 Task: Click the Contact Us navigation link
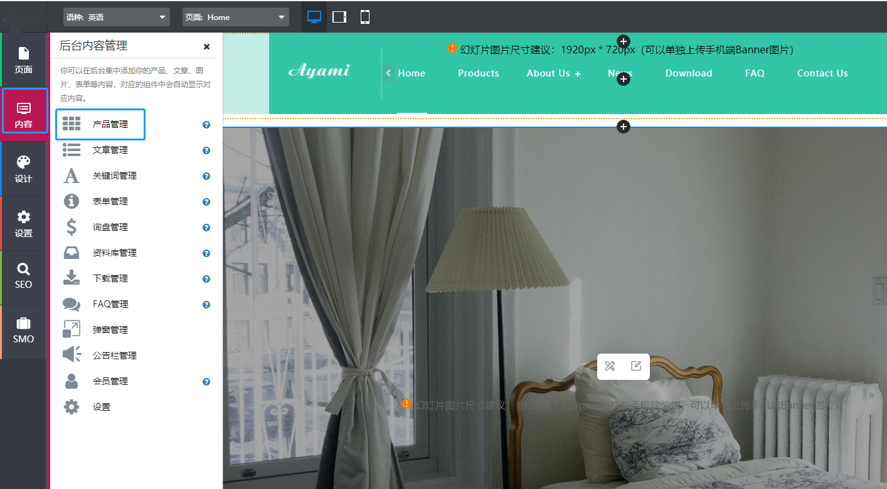[x=822, y=73]
